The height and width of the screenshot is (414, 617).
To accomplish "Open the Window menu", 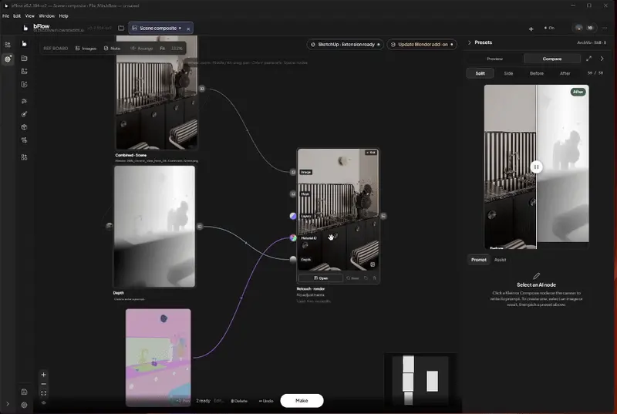I will click(x=47, y=16).
